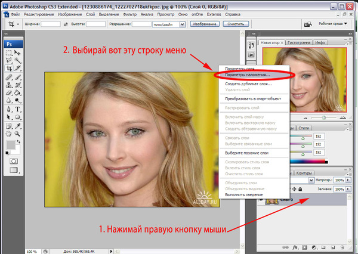Choose Параметры наложения... in context menu
358x254 pixels.
click(x=254, y=75)
